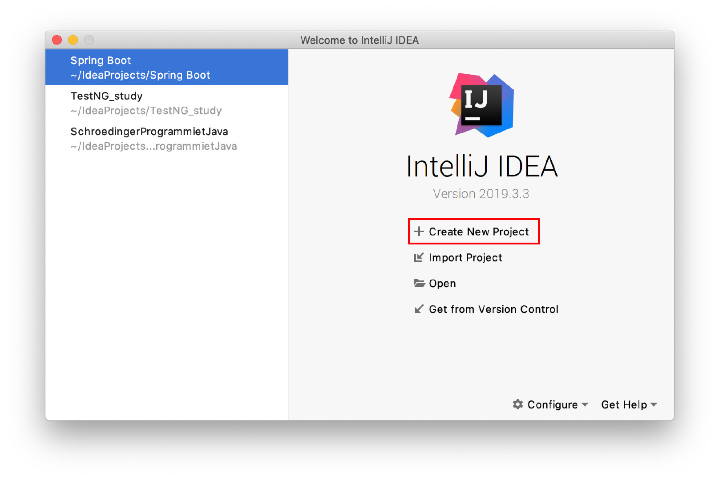
Task: Expand the Get Help dropdown arrow
Action: [x=654, y=404]
